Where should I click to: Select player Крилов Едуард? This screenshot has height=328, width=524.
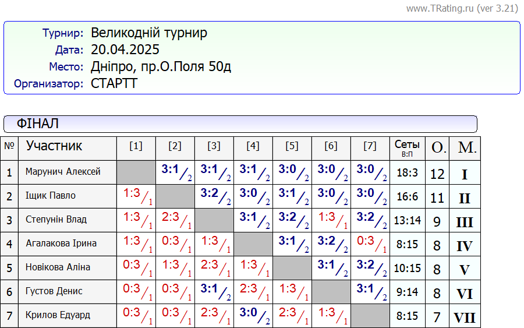pos(58,315)
